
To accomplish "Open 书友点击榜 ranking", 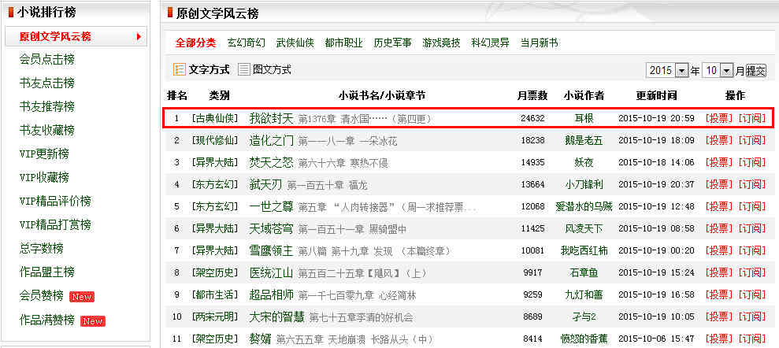I will (46, 83).
